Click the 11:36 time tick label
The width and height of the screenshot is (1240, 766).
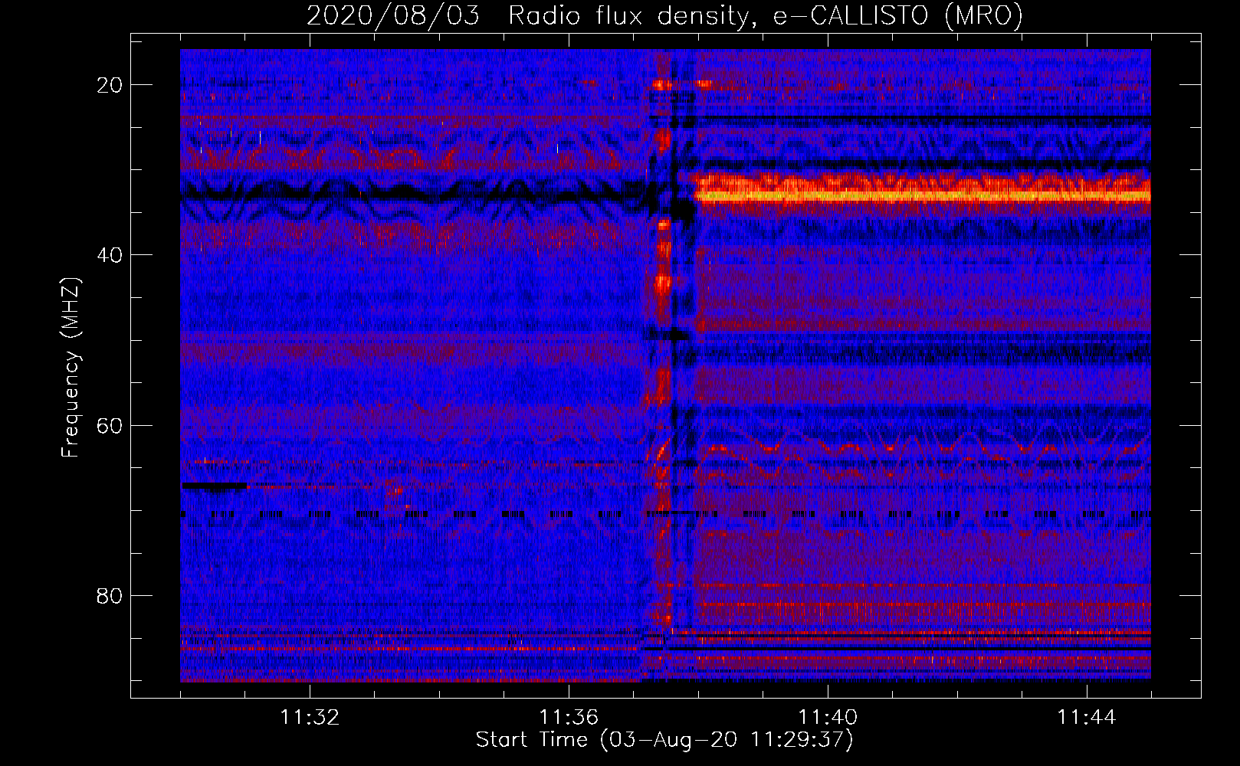tap(569, 718)
